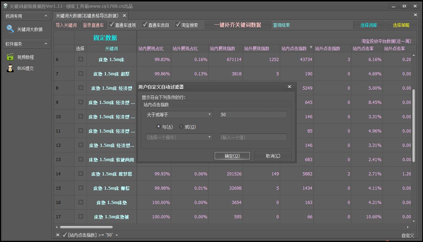Collapse the 软件服务 sidebar section
This screenshot has width=423, height=242.
tap(46, 44)
